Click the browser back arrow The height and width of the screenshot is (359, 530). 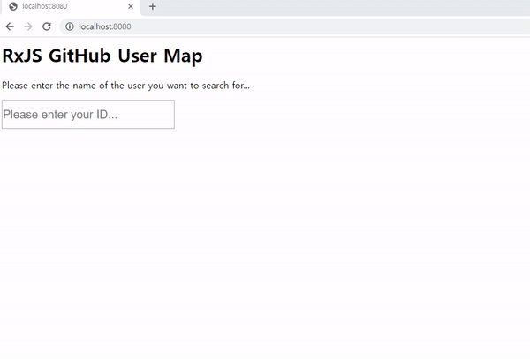pyautogui.click(x=10, y=26)
